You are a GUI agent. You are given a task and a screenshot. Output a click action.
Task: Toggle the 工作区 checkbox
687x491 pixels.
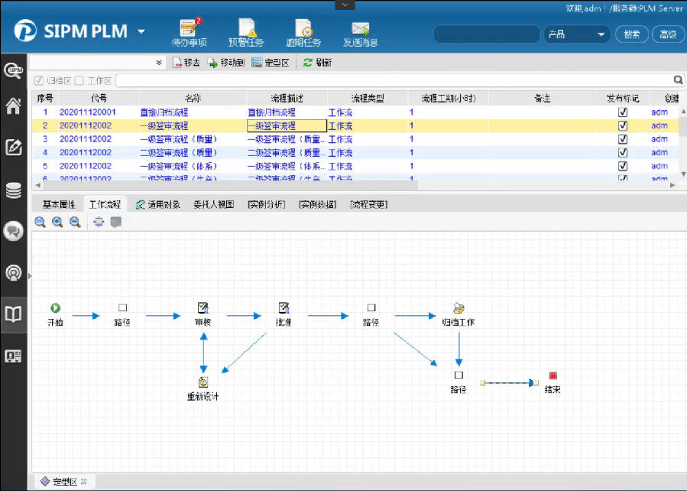[x=80, y=80]
